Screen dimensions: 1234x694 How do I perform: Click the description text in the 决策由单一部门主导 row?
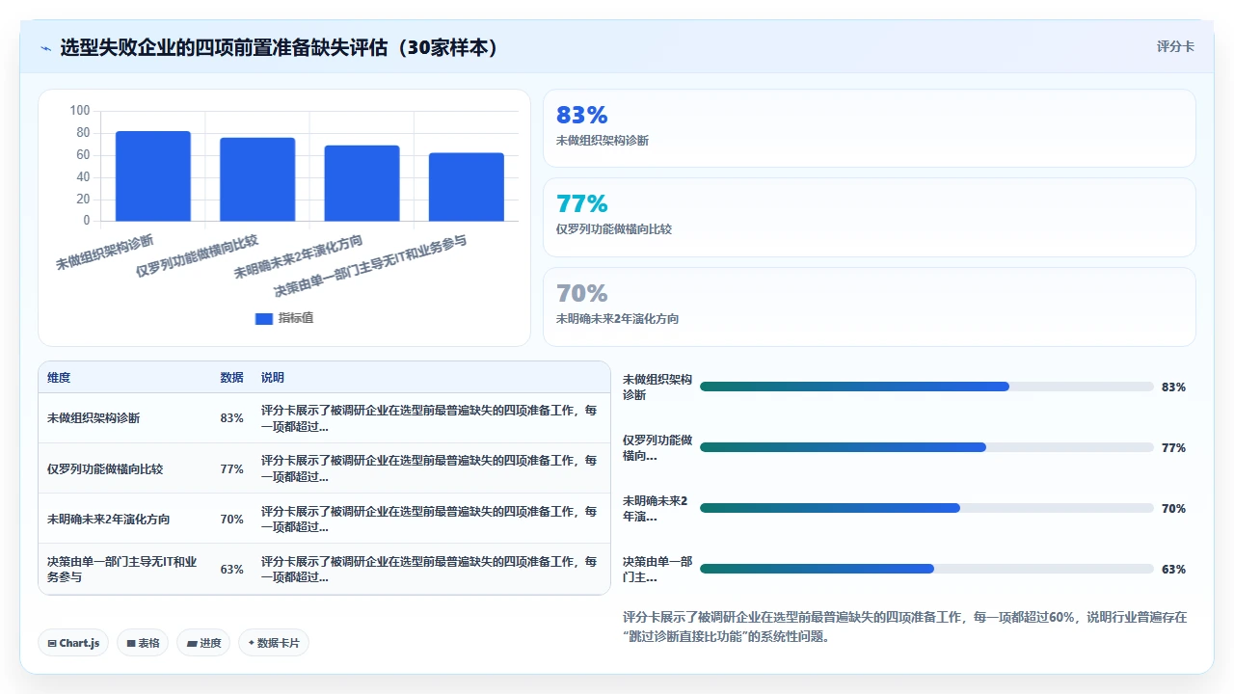coord(429,569)
